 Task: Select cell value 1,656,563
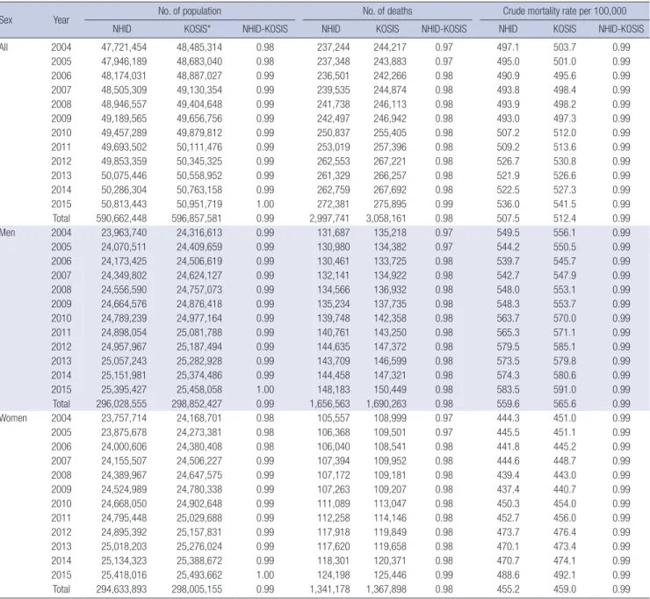click(x=330, y=404)
